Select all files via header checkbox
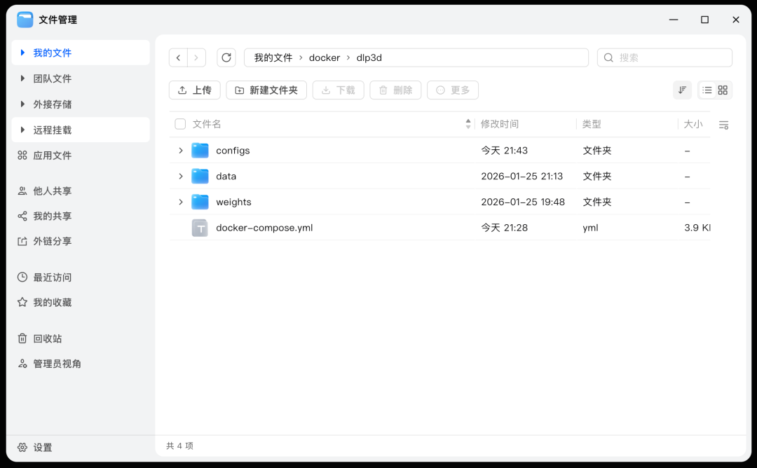Viewport: 757px width, 468px height. [x=180, y=123]
